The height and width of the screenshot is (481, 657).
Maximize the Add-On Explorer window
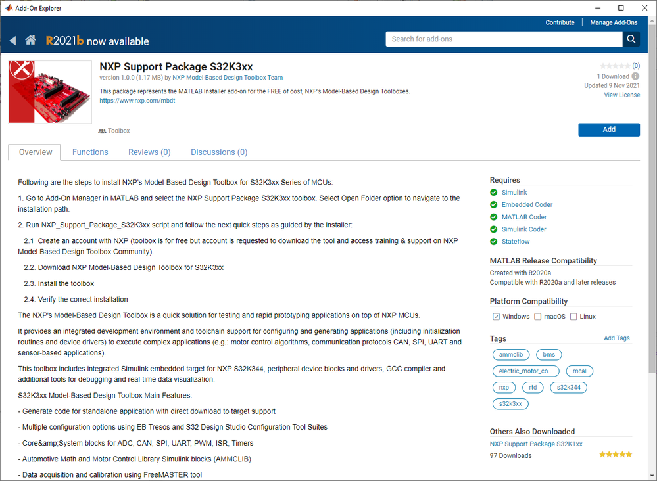pyautogui.click(x=621, y=8)
